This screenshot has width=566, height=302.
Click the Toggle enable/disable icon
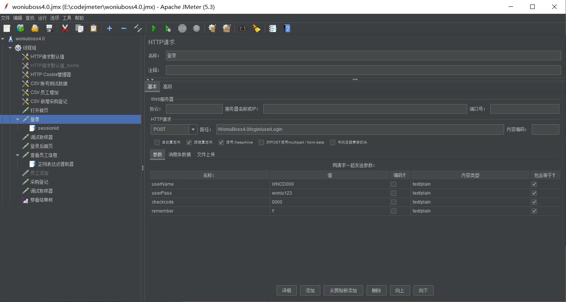[x=138, y=28]
